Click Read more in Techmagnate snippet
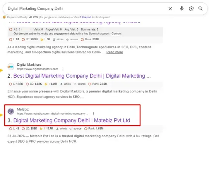The image size is (209, 174). (x=115, y=52)
